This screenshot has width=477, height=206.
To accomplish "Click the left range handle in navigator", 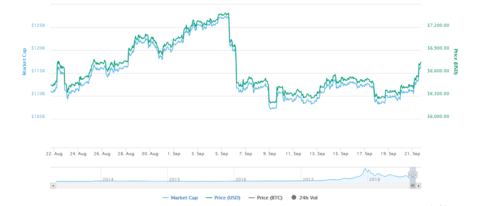I will point(410,174).
